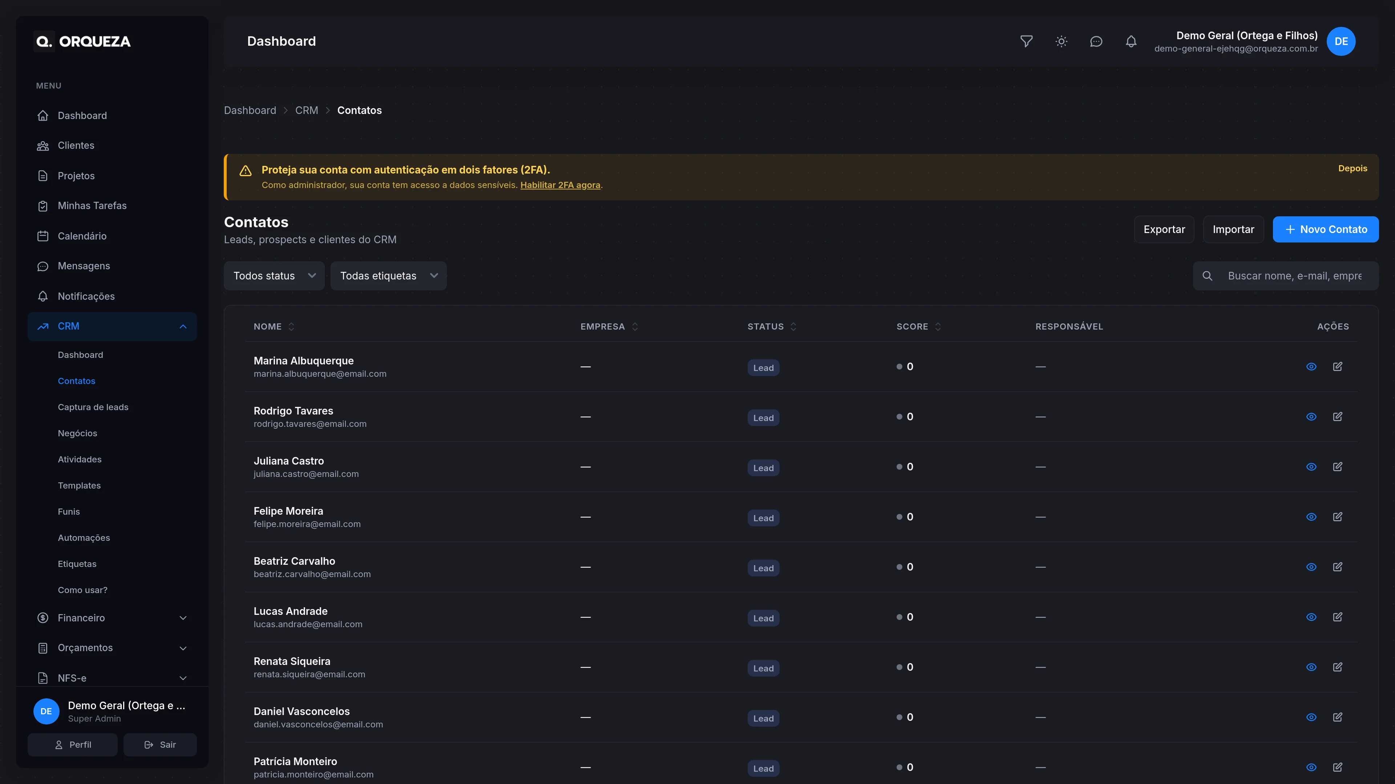The width and height of the screenshot is (1395, 784).
Task: Edit Juliana Castro contact
Action: [x=1338, y=467]
